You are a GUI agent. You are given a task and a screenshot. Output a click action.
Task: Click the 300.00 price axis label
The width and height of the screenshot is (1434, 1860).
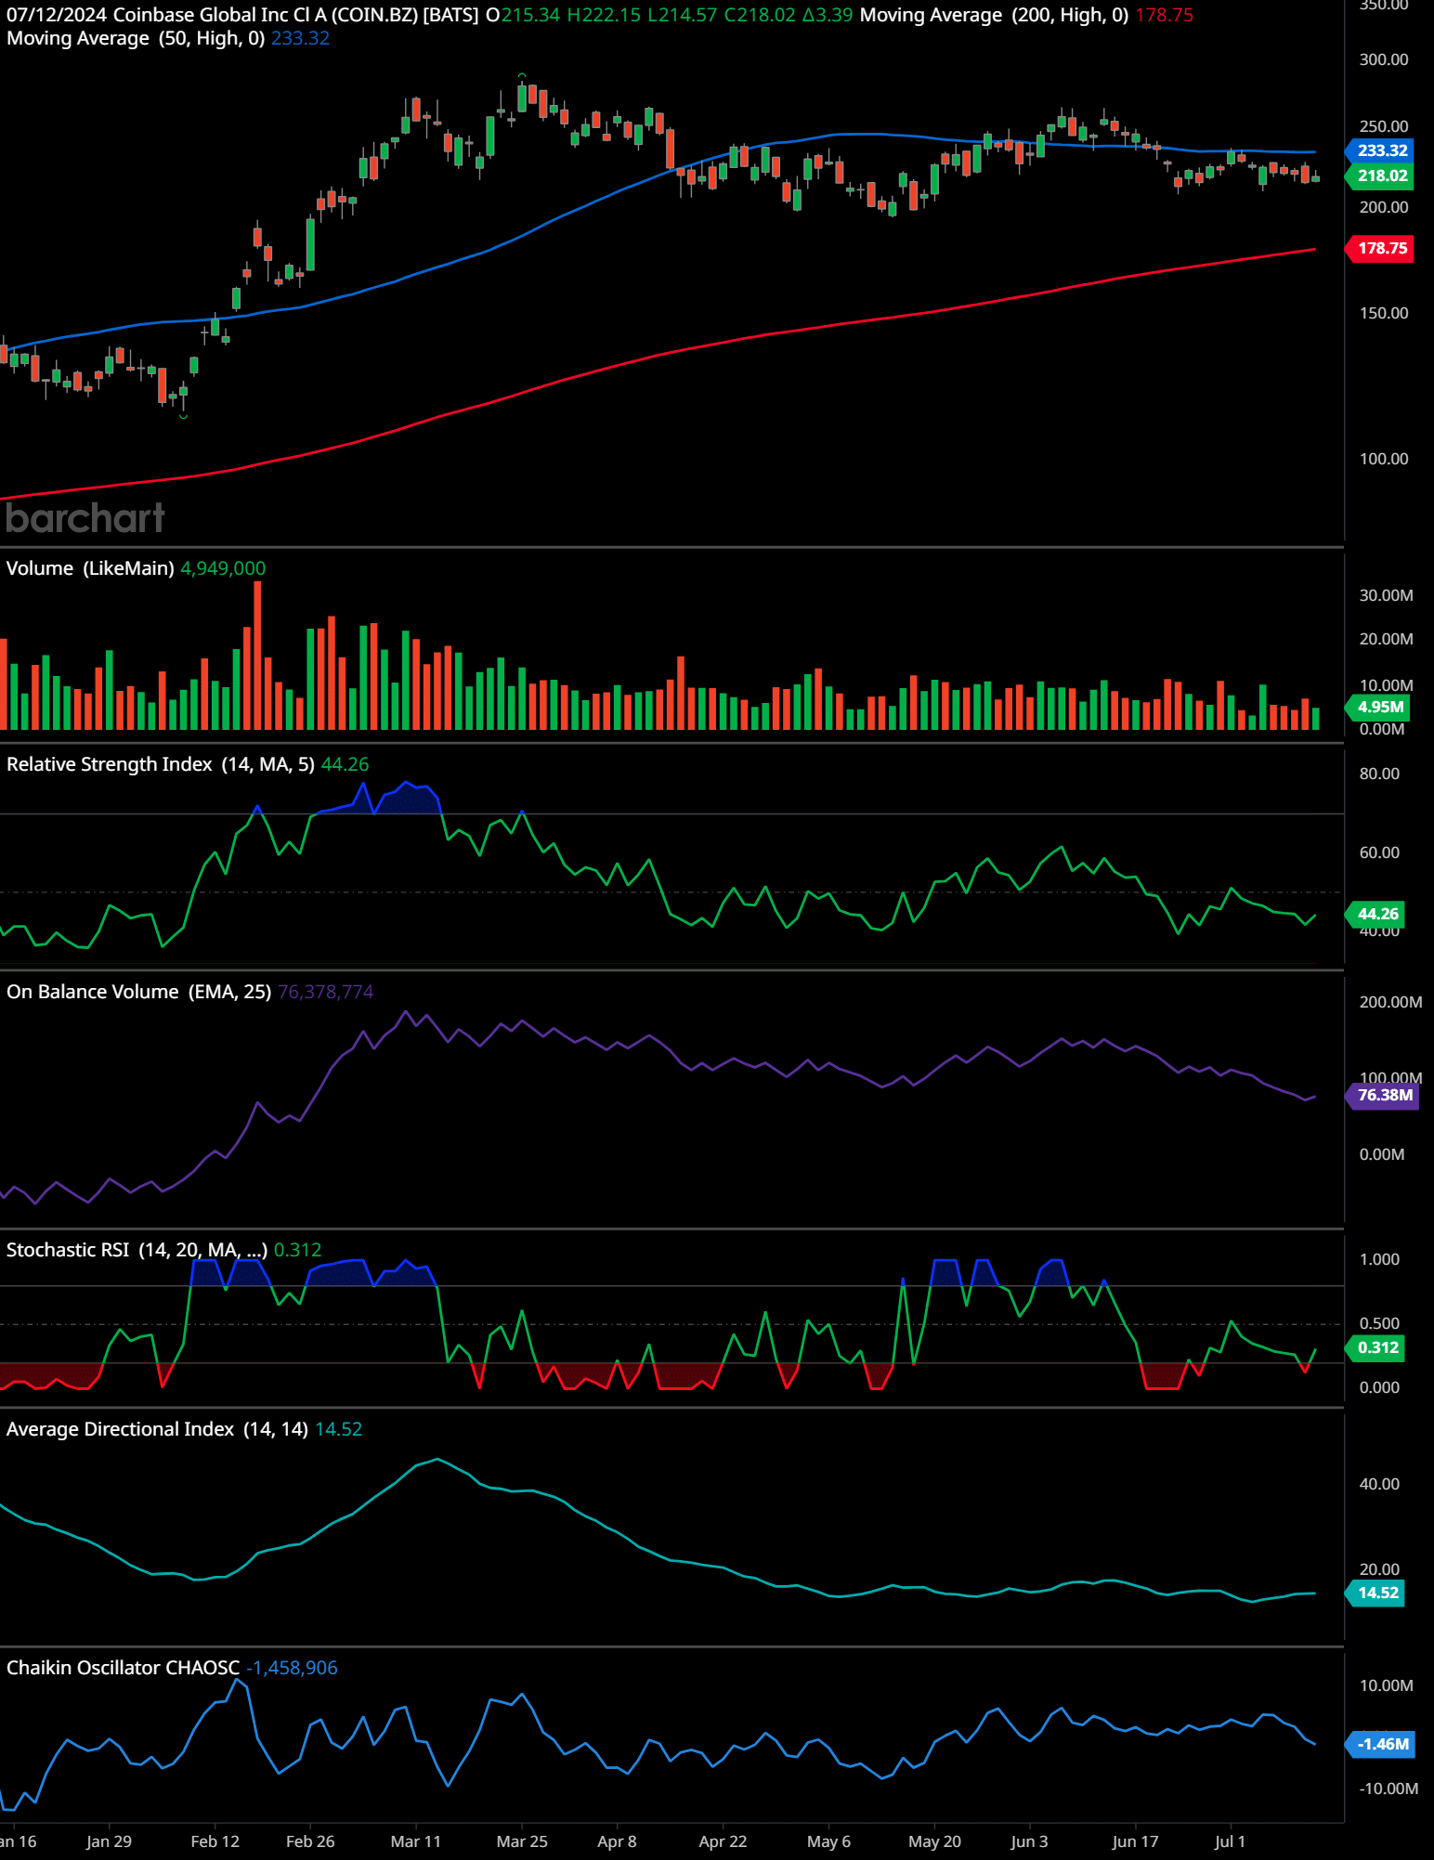point(1384,59)
